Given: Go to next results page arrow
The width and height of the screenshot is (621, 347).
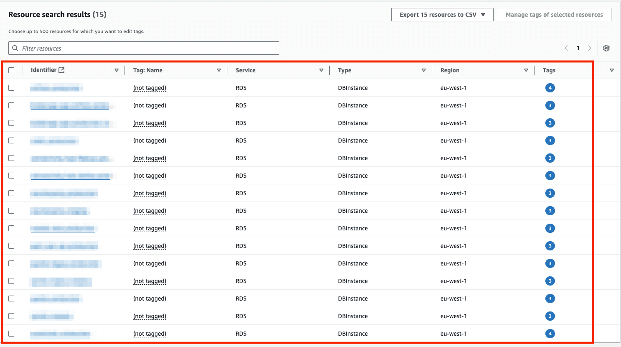Looking at the screenshot, I should coord(590,48).
